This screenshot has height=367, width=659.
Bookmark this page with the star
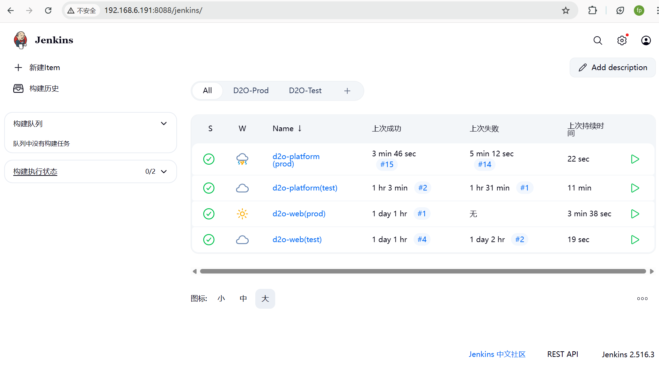[x=566, y=10]
